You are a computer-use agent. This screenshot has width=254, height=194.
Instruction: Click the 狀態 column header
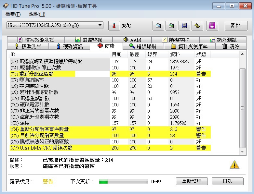click(x=203, y=55)
